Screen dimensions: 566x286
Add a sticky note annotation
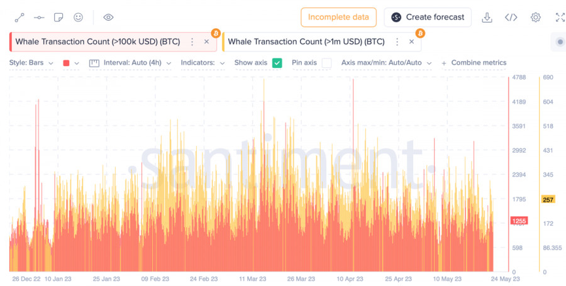(58, 18)
